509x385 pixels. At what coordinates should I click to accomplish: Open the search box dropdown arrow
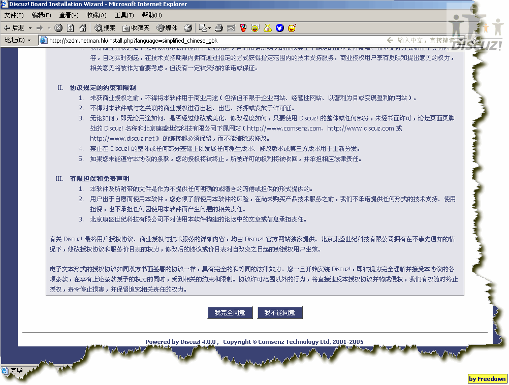(461, 41)
